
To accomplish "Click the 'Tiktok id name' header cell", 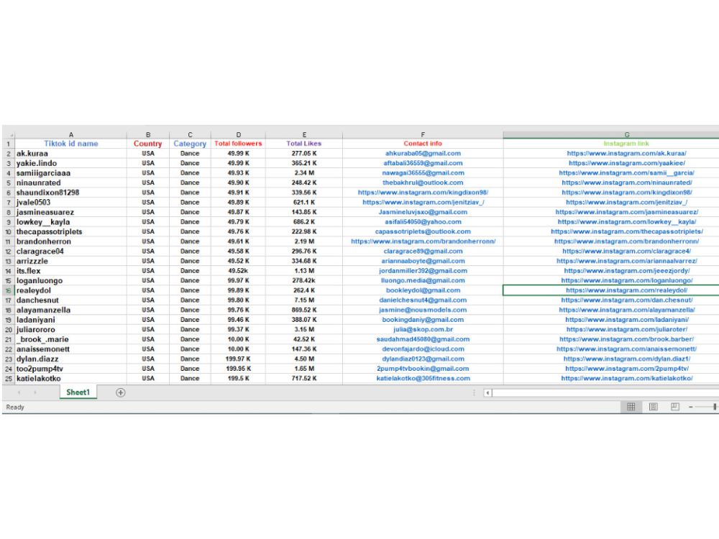I will pyautogui.click(x=70, y=144).
